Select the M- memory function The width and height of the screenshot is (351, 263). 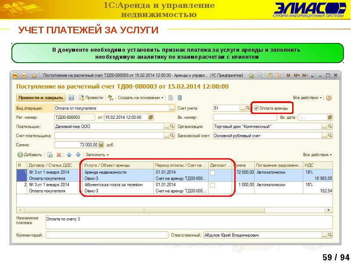coord(305,75)
